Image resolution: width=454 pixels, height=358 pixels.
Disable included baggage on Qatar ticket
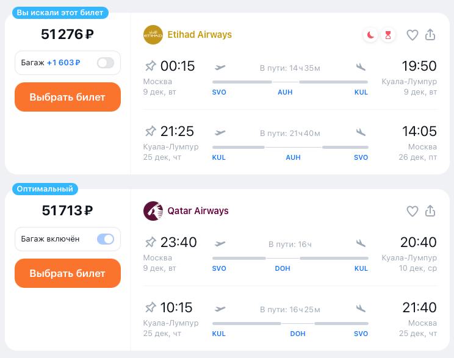pyautogui.click(x=105, y=239)
